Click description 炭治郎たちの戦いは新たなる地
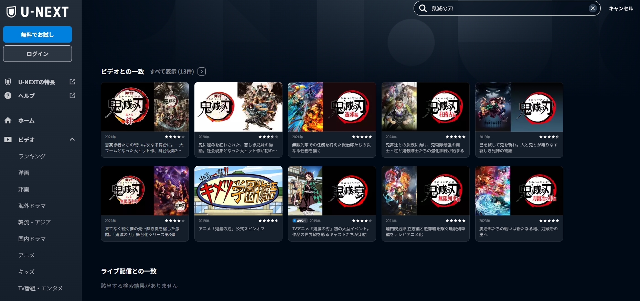 point(519,232)
